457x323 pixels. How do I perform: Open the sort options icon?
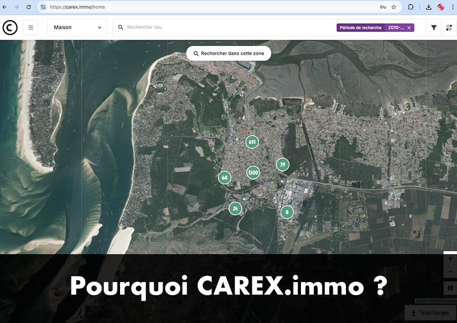tap(449, 28)
